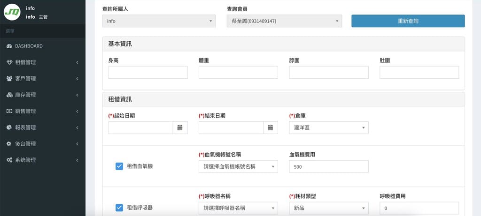
Task: Open the 結束日期 calendar picker icon
Action: pos(271,127)
